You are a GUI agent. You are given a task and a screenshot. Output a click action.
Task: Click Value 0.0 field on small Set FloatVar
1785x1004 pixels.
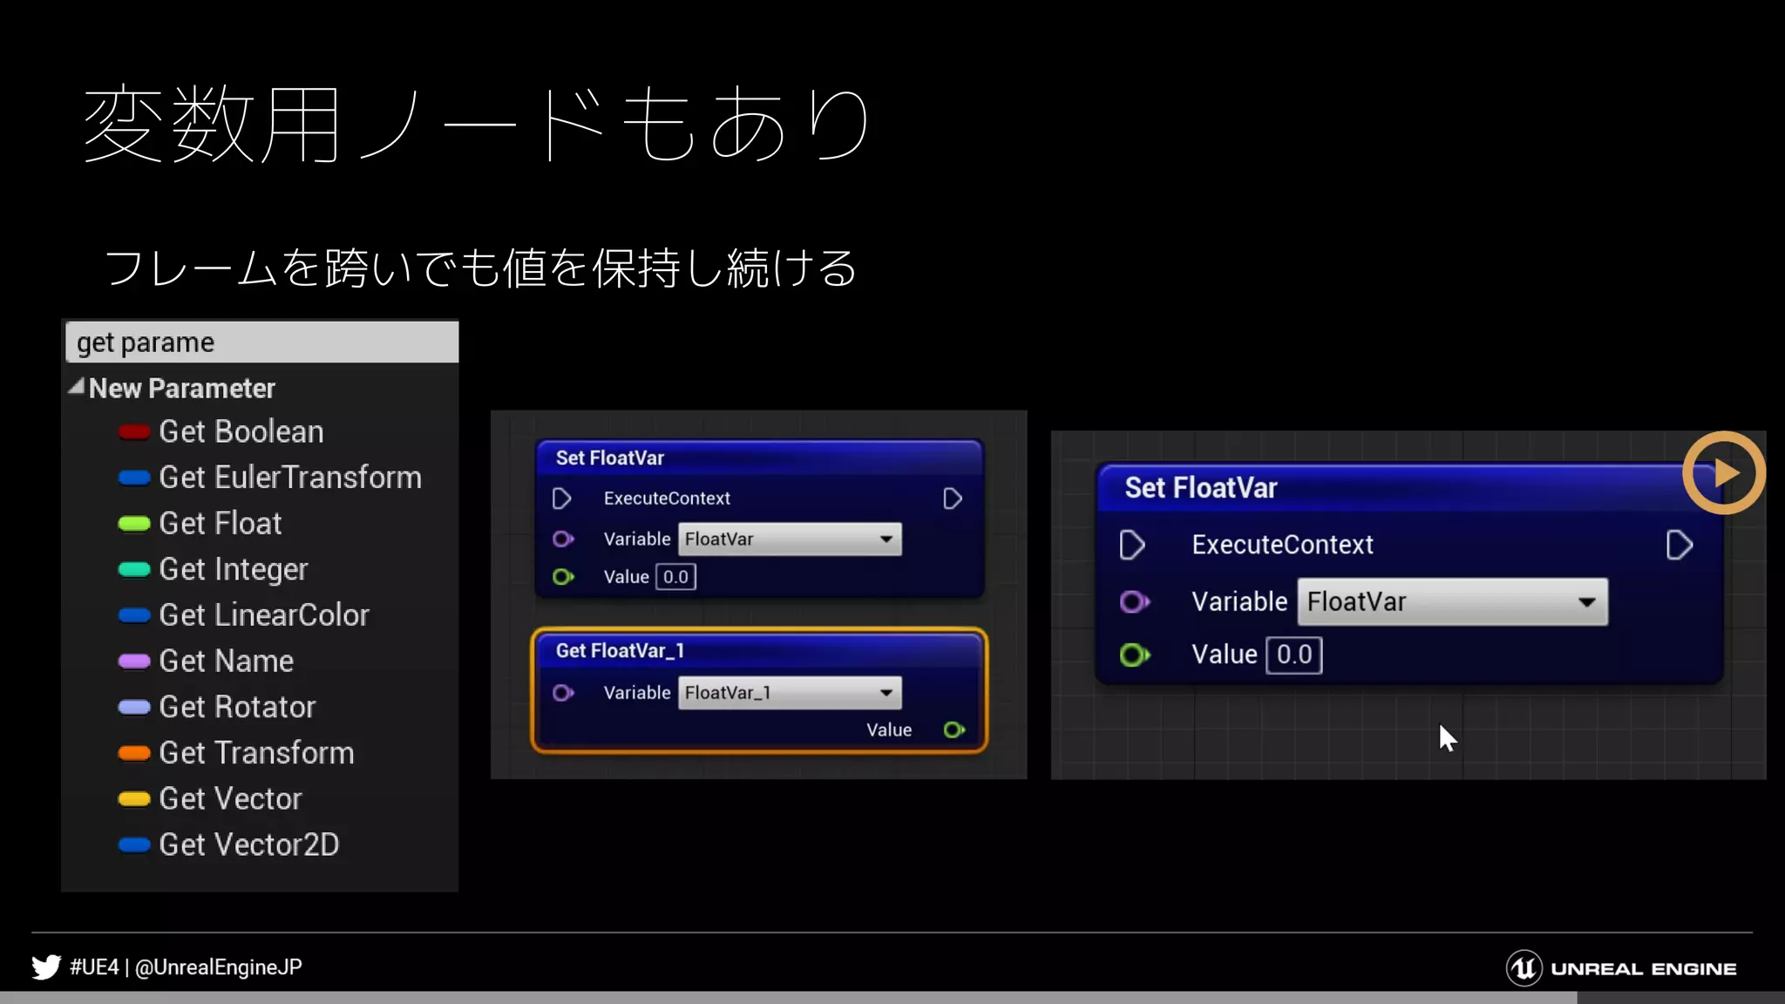(x=675, y=577)
